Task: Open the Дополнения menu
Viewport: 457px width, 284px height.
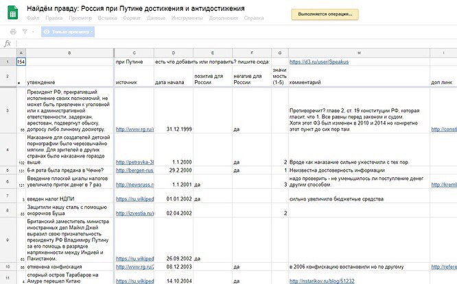Action: pos(224,18)
